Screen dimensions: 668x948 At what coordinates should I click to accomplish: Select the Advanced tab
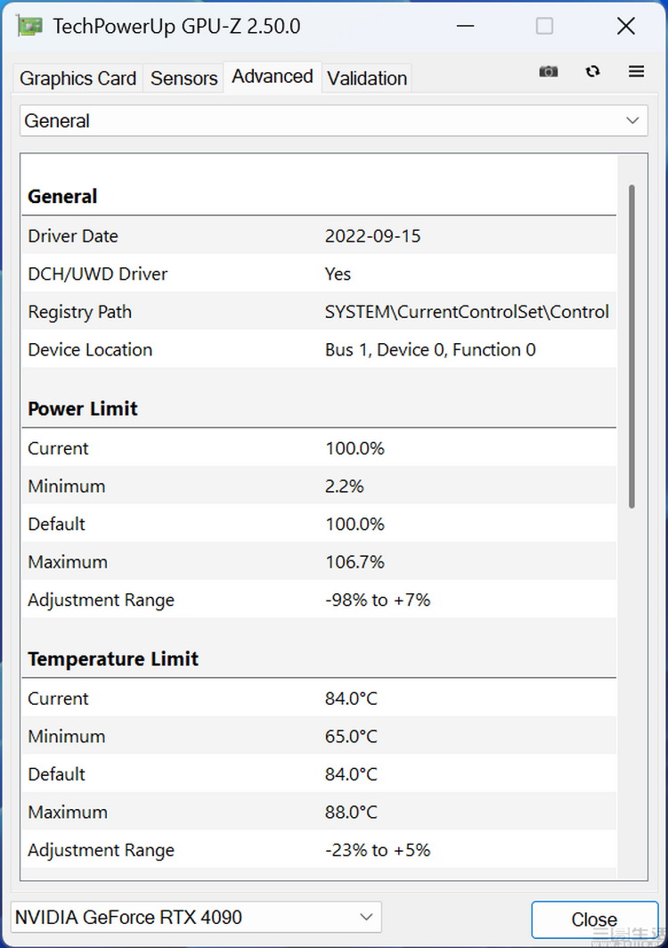272,77
